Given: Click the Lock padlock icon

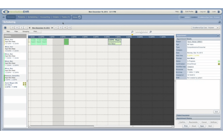Looking at the screenshot, I should 219,12.
